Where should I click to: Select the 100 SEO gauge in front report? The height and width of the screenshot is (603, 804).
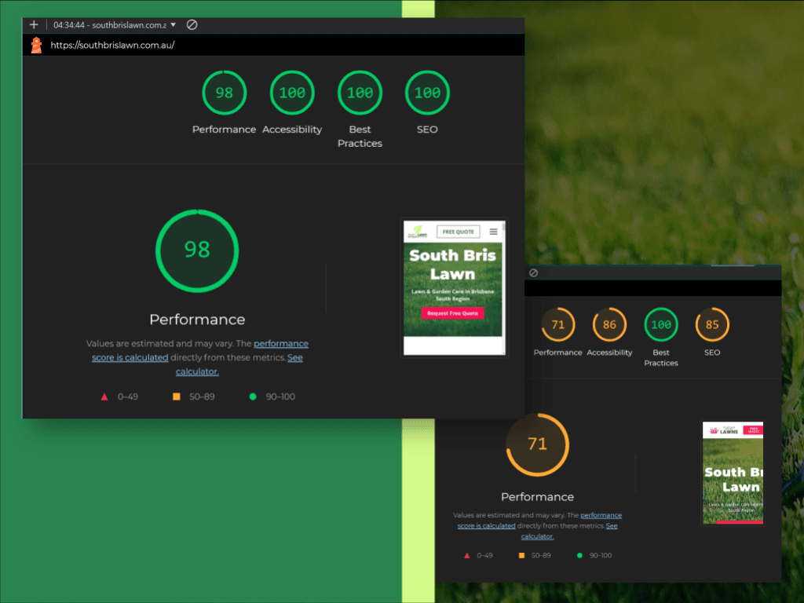(427, 93)
